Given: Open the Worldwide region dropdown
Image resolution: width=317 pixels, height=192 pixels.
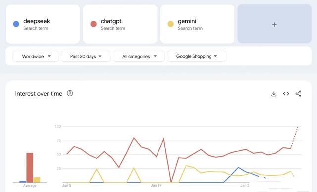Looking at the screenshot, I should [x=36, y=56].
